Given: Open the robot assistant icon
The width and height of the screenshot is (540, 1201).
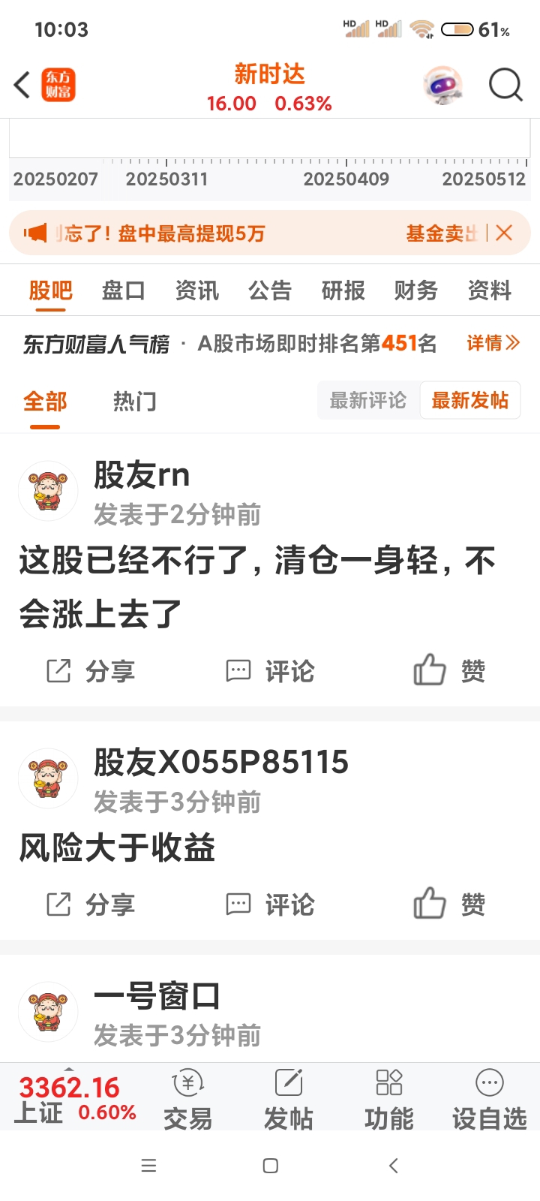Looking at the screenshot, I should [442, 85].
